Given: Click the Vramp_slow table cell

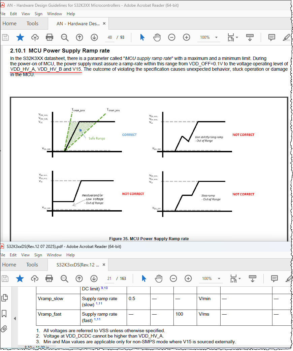Looking at the screenshot, I should [58, 301].
